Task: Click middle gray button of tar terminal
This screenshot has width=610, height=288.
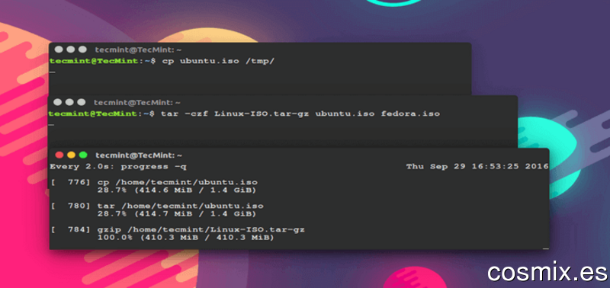Action: click(69, 102)
